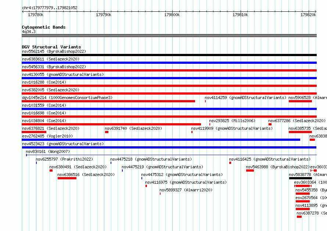
Task: Click the esv2762485 (Vogler2010) label
Action: pyautogui.click(x=47, y=136)
